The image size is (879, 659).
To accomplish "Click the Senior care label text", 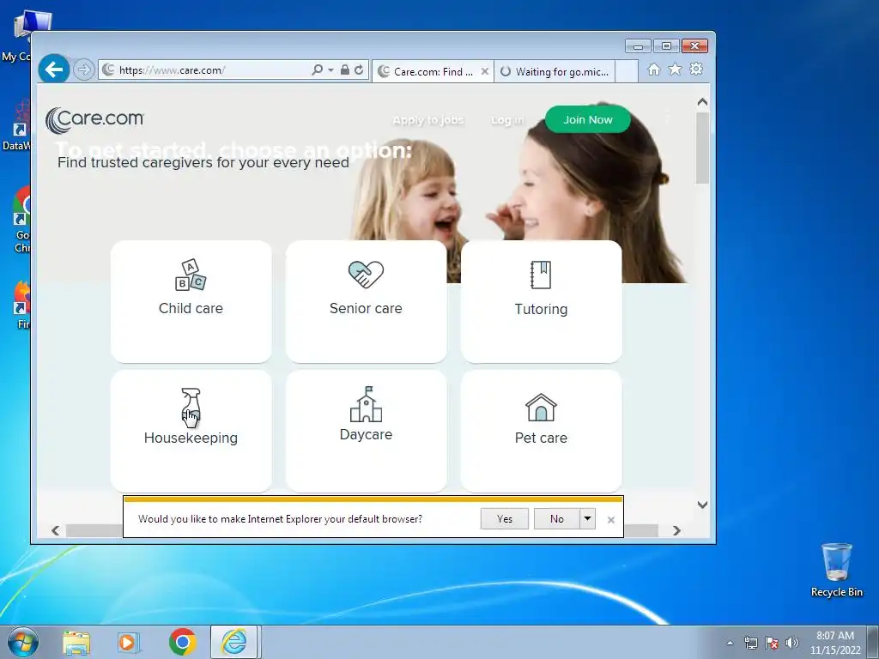I will click(366, 308).
